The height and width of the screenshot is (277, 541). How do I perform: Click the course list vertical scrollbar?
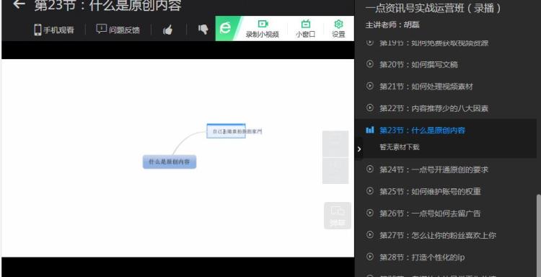coord(539,234)
